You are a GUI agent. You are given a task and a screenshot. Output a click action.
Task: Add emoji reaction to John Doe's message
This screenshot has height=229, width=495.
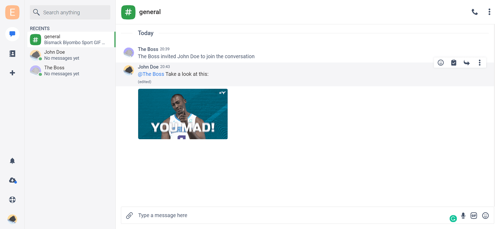441,63
